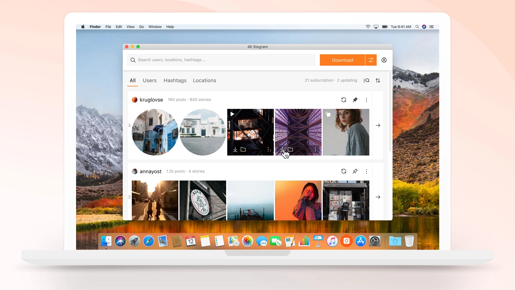515x290 pixels.
Task: Open the Wi-Fi status menu
Action: [368, 27]
